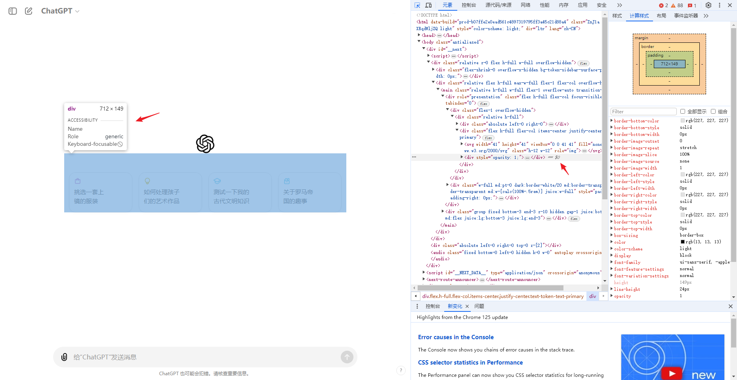Open CSS selector statistics in Performance link
The image size is (737, 380).
(x=470, y=363)
